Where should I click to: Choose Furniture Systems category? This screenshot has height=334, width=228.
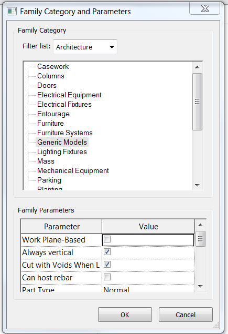tap(65, 133)
